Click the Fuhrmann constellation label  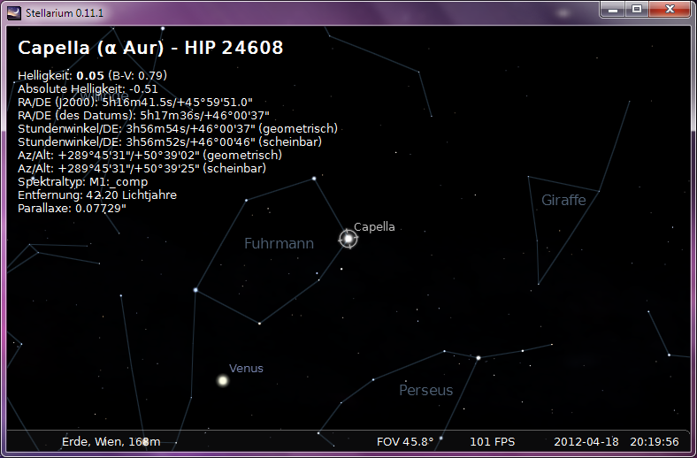tap(279, 243)
